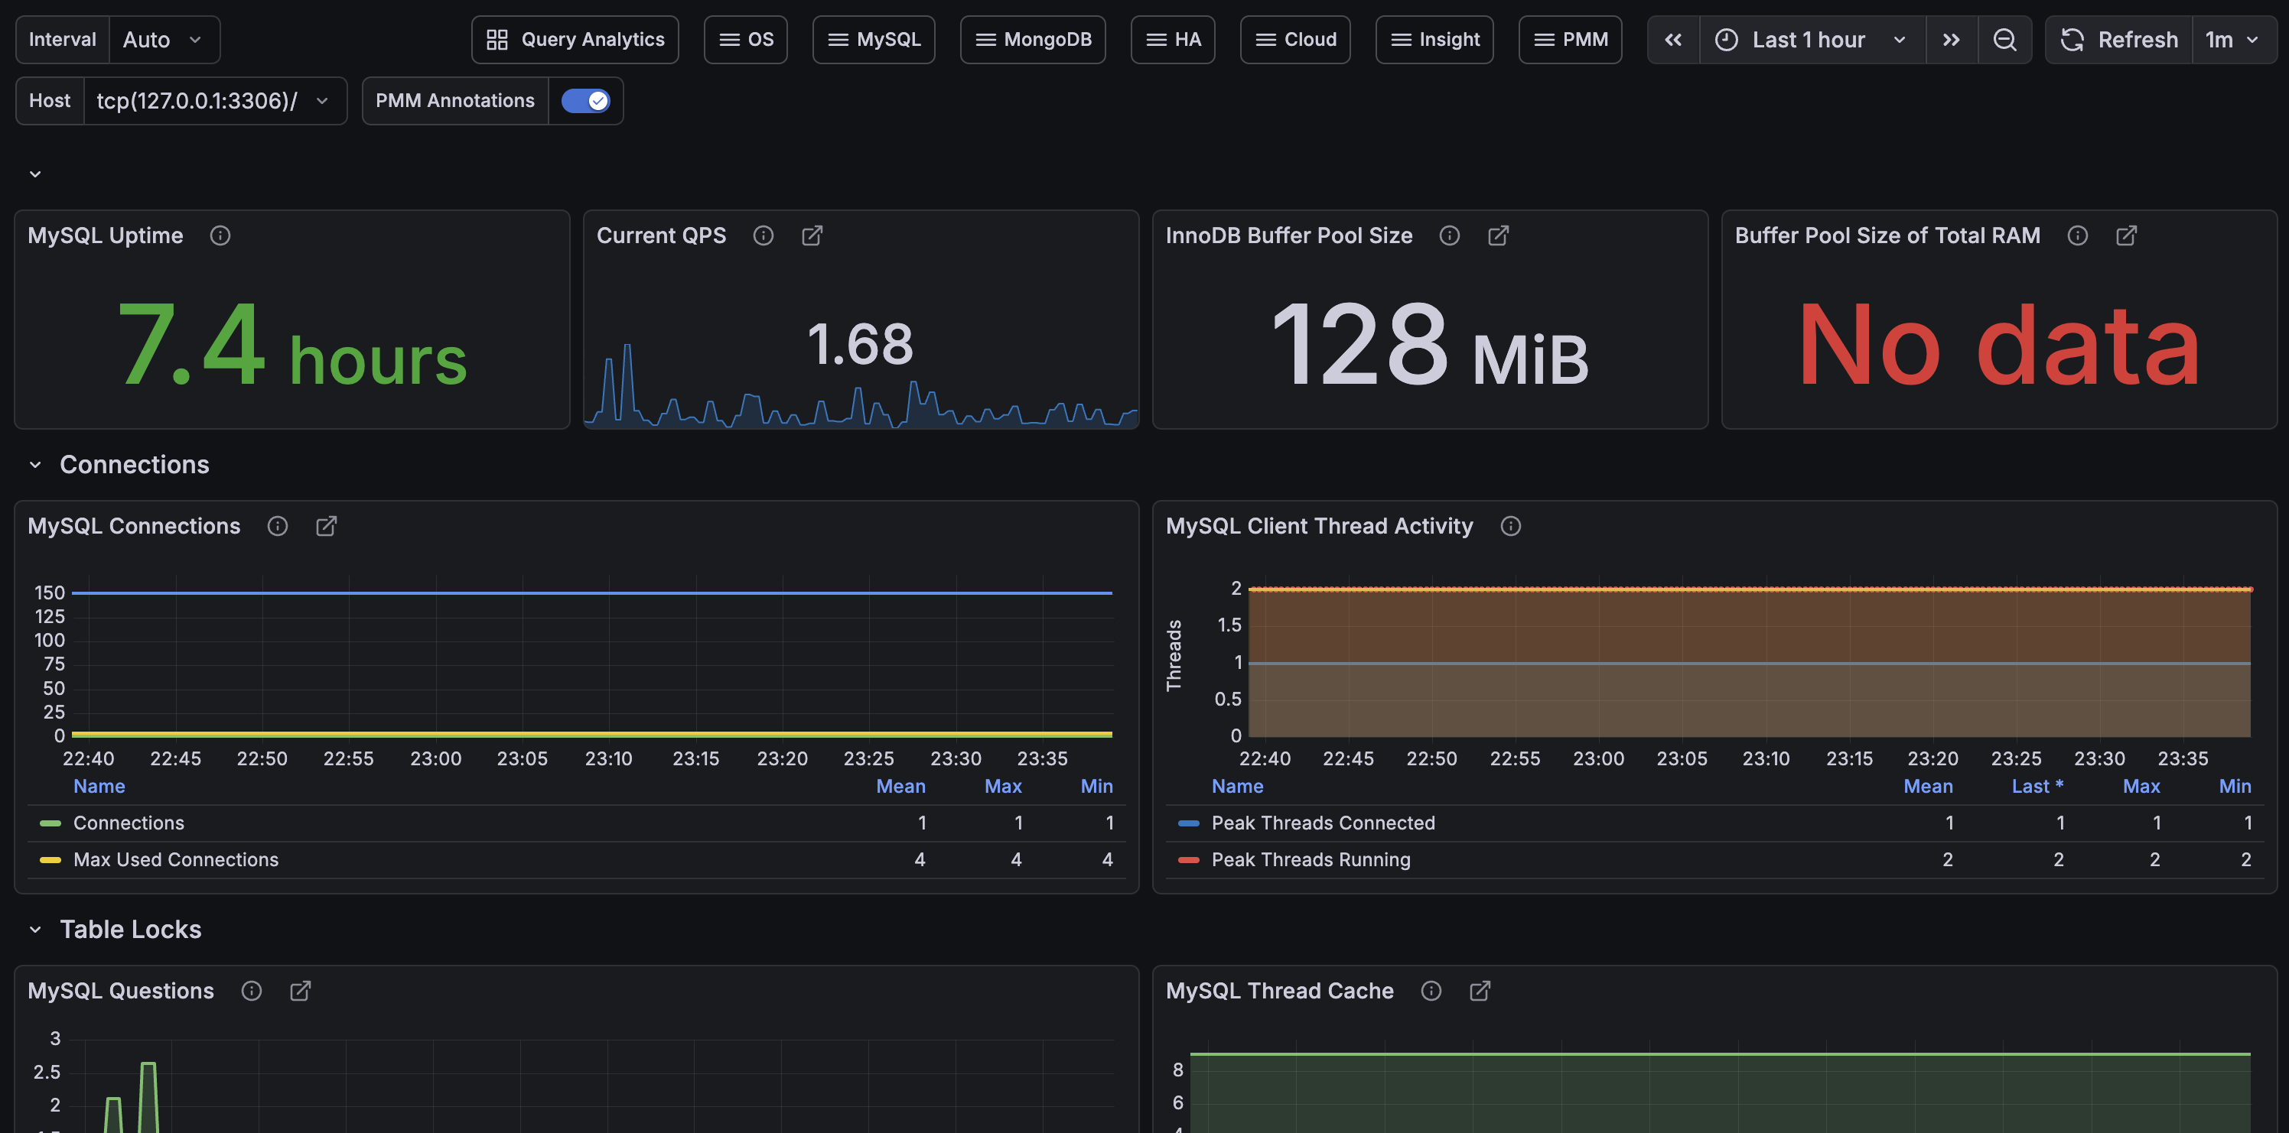2289x1133 pixels.
Task: Open the Insight dashboards menu
Action: 1434,39
